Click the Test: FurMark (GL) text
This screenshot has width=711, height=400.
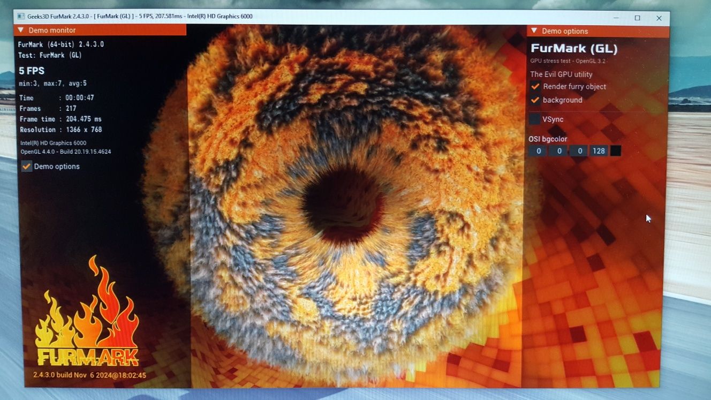[50, 55]
